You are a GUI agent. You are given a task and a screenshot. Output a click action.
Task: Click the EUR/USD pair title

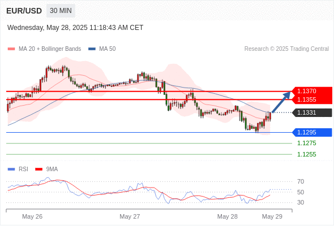point(24,11)
